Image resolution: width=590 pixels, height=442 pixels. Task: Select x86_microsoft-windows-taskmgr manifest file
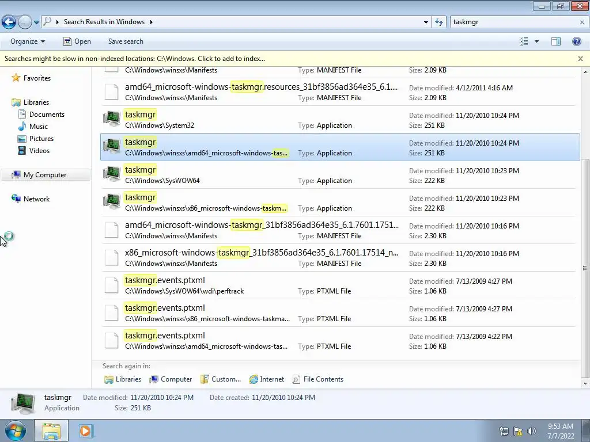pos(340,257)
